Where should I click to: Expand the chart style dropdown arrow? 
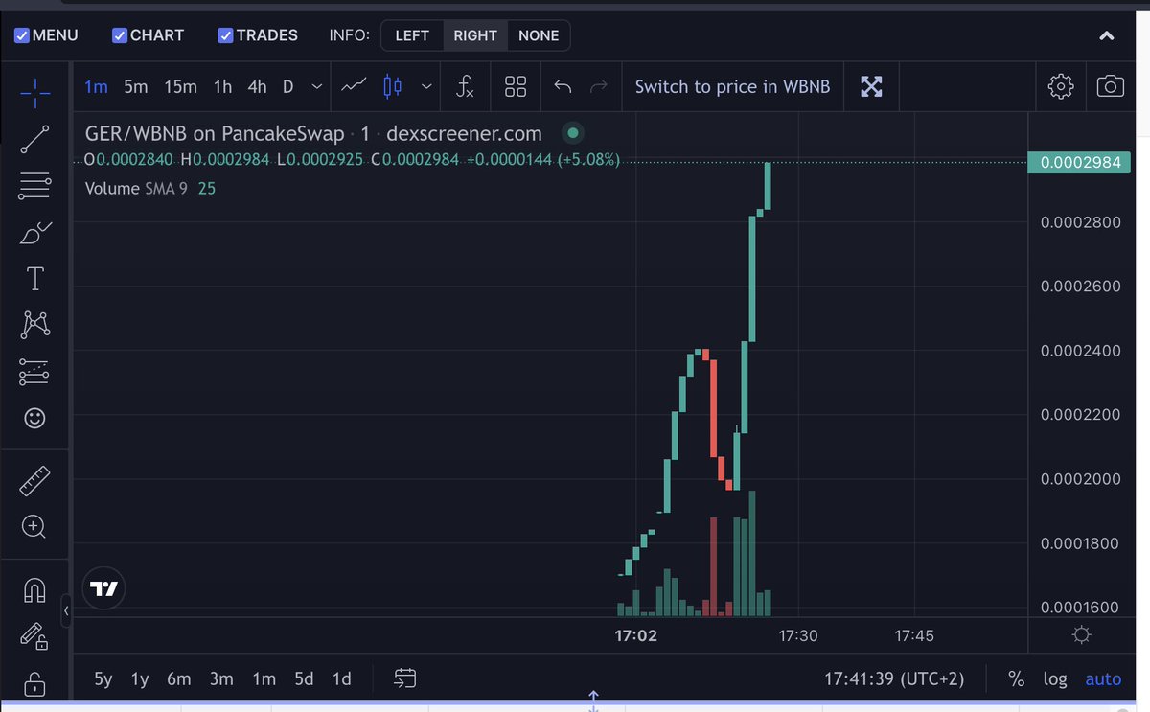click(x=426, y=86)
